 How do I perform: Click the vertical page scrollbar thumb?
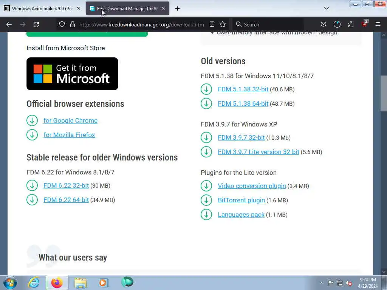click(x=384, y=94)
